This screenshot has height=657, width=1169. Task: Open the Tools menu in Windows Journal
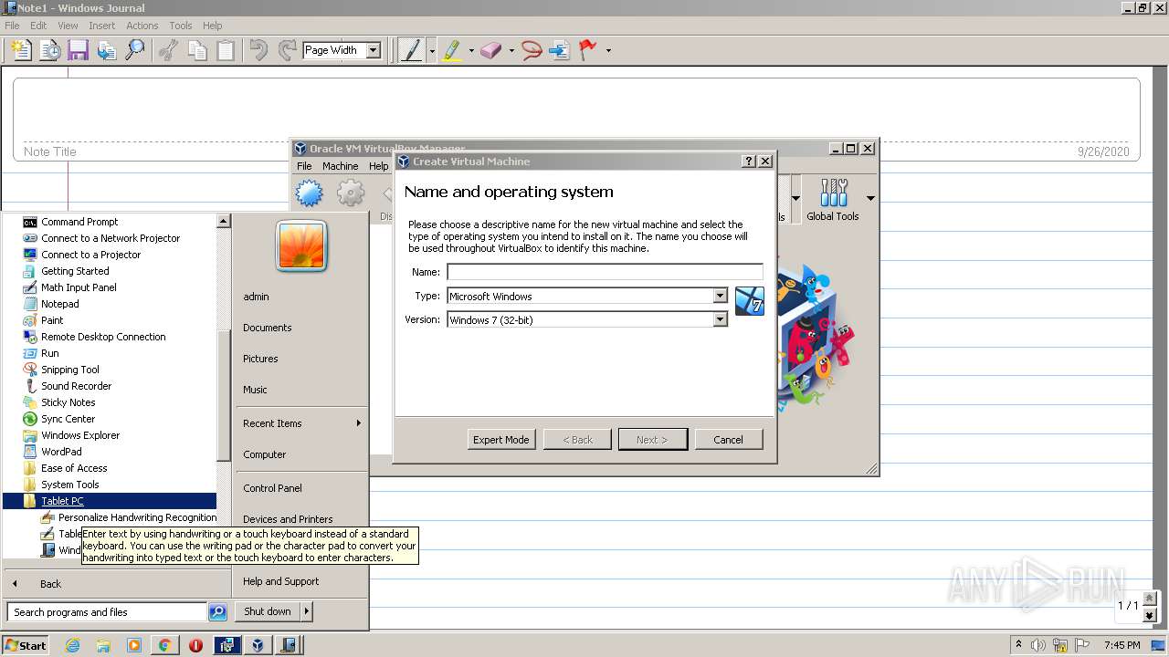tap(181, 26)
